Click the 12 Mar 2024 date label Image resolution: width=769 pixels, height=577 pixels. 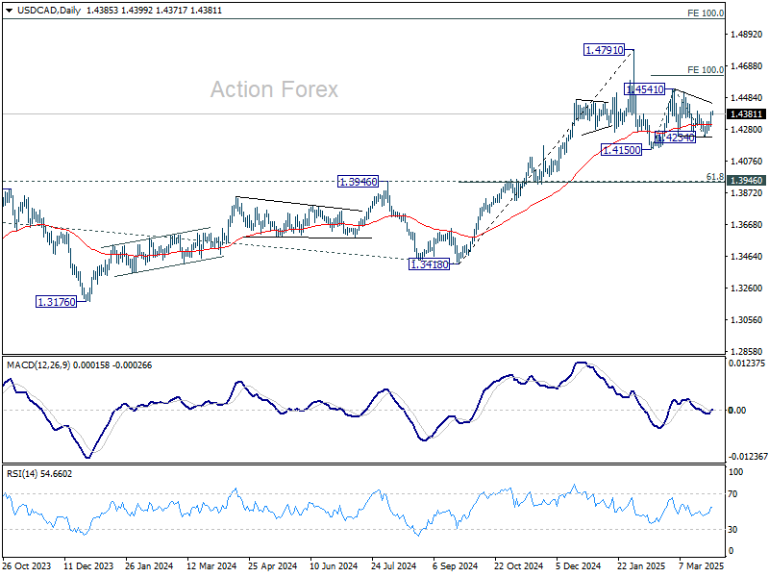pos(211,565)
